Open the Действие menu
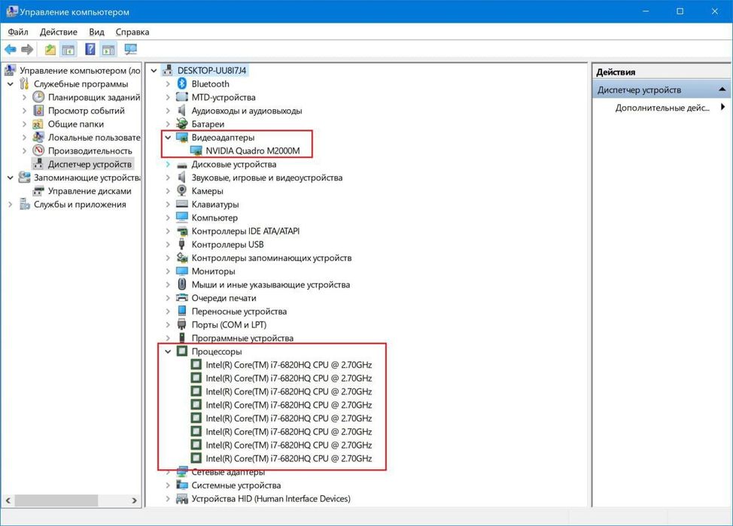Image resolution: width=733 pixels, height=526 pixels. (x=59, y=32)
